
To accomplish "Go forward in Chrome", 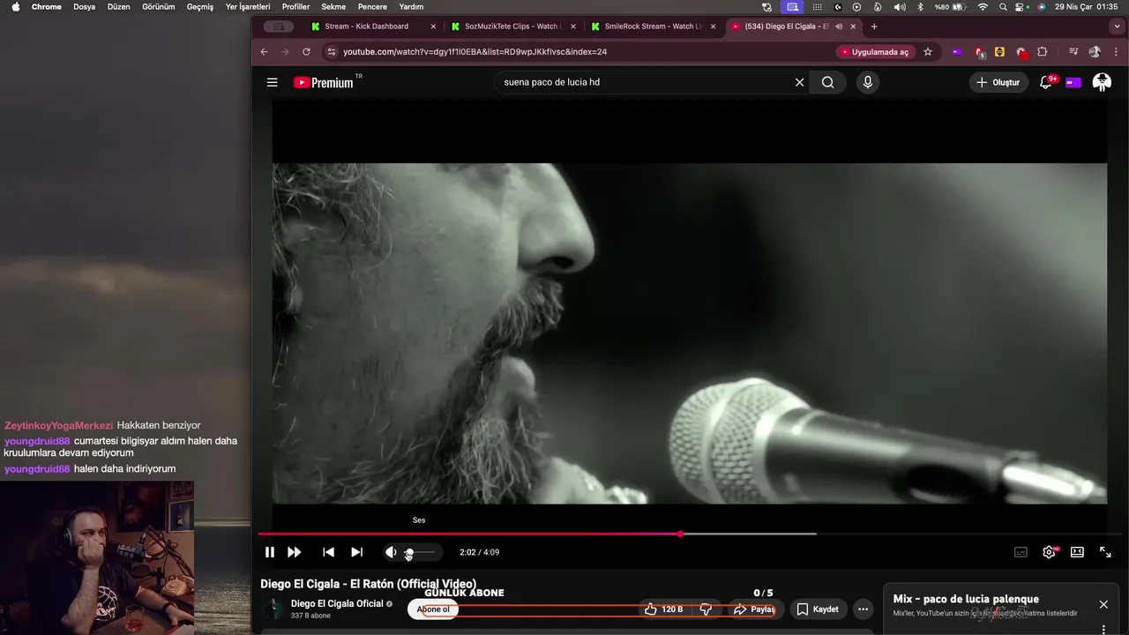I will pos(285,52).
